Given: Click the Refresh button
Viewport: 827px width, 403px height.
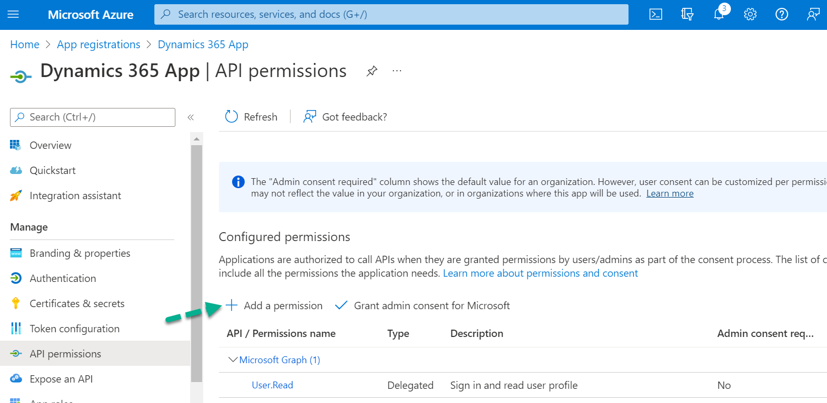Looking at the screenshot, I should coord(252,117).
